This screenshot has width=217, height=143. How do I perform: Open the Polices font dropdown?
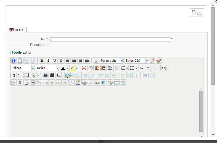22,68
